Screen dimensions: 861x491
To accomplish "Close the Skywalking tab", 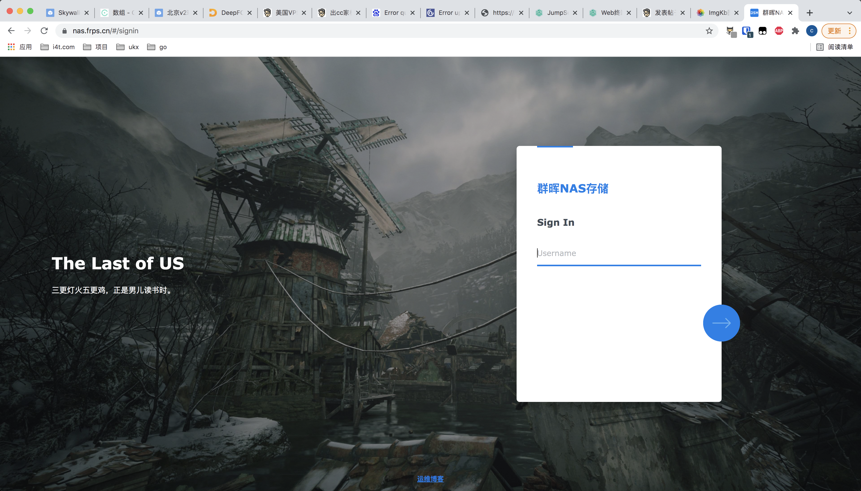I will (86, 13).
